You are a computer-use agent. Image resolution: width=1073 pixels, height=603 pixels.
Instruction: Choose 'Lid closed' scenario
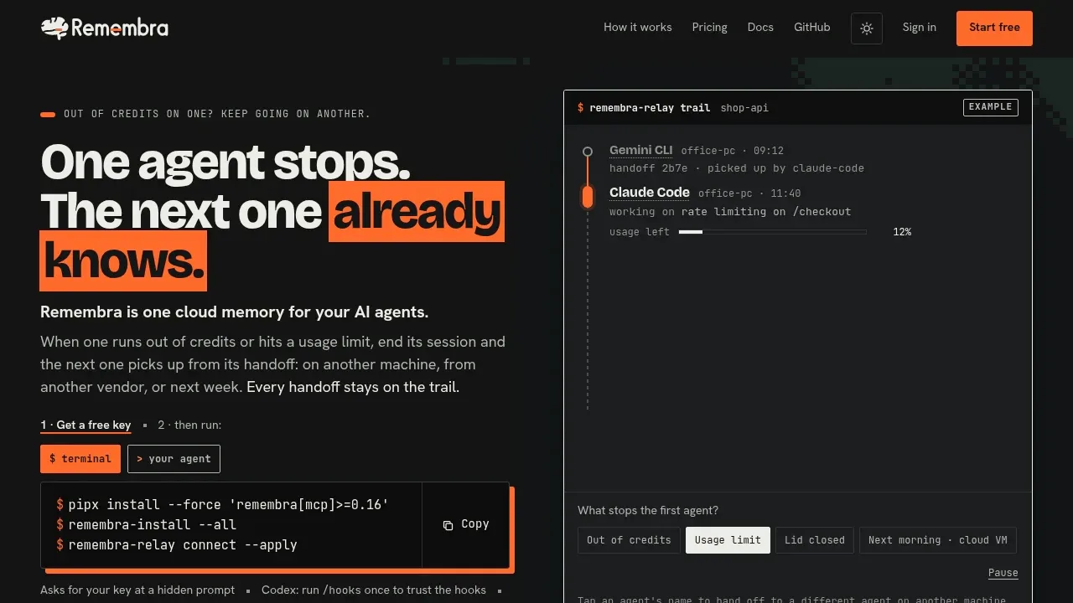pos(815,540)
